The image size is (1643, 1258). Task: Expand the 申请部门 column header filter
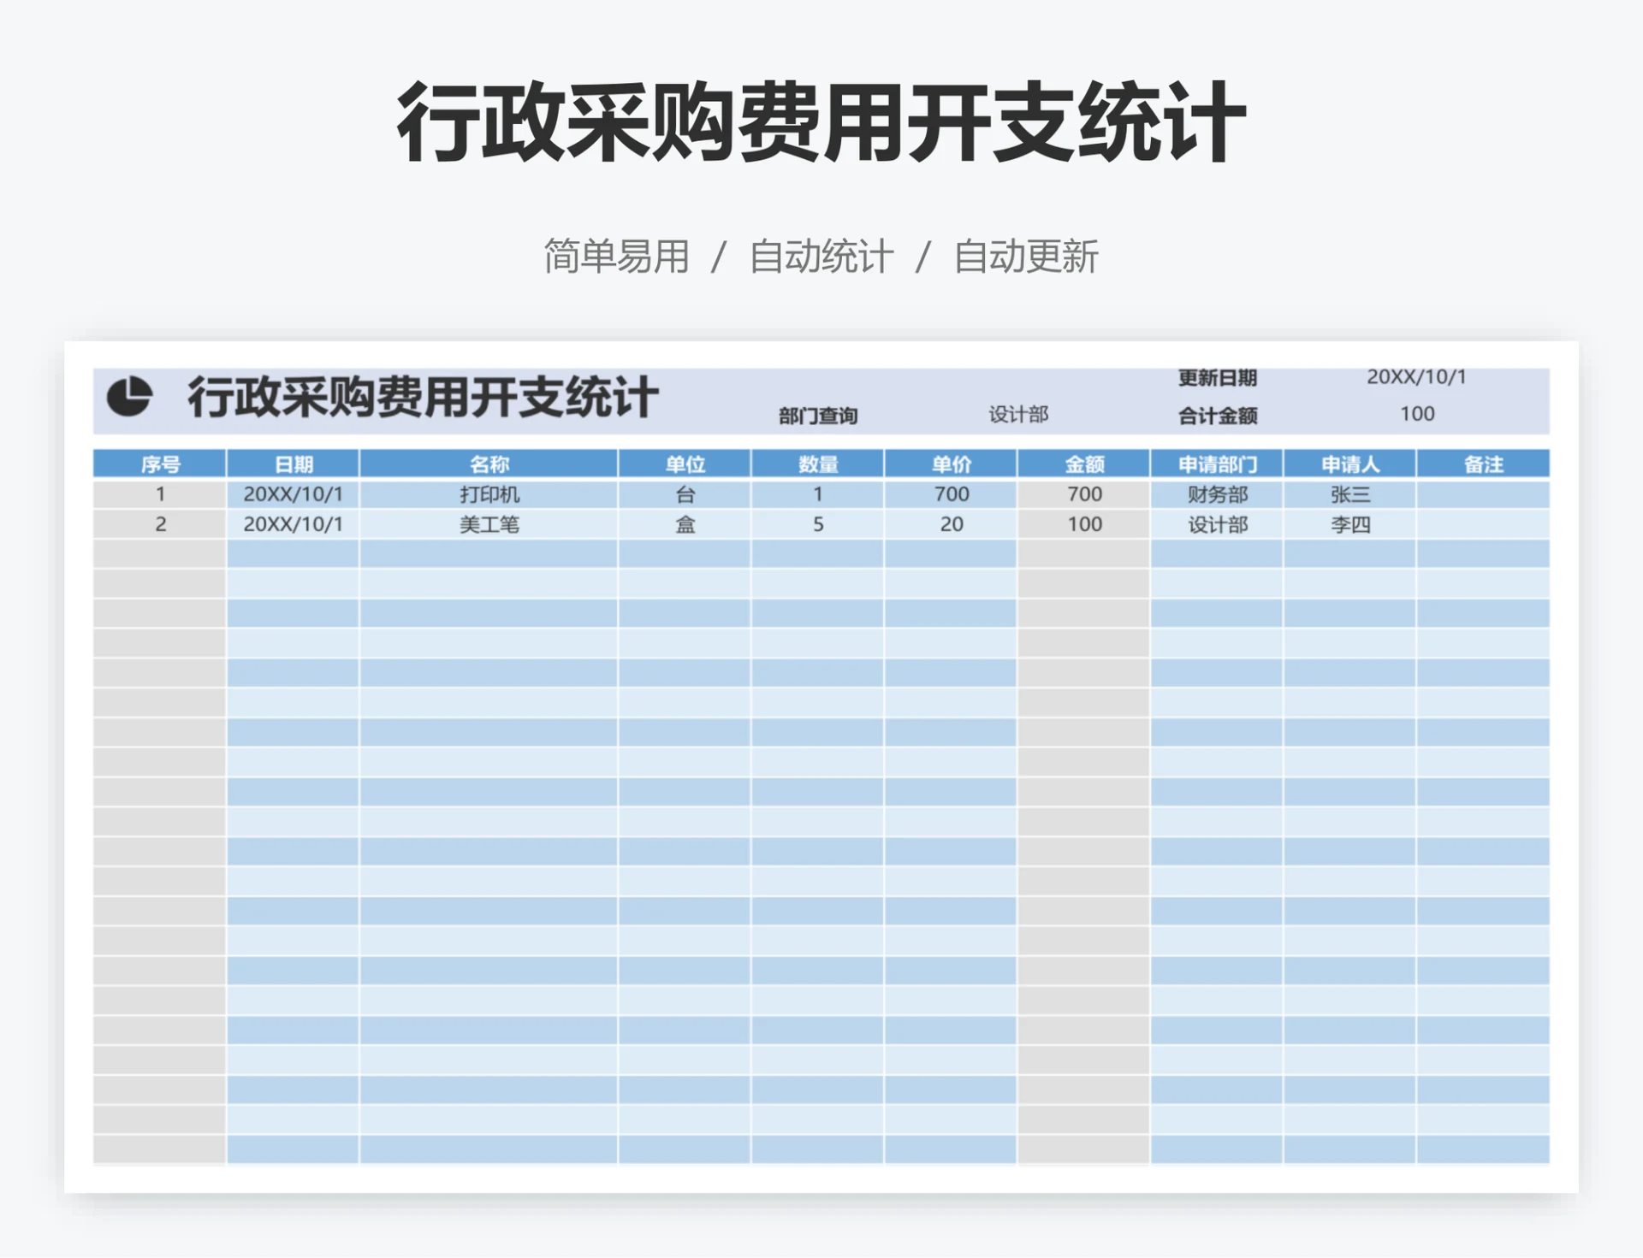coord(1218,464)
